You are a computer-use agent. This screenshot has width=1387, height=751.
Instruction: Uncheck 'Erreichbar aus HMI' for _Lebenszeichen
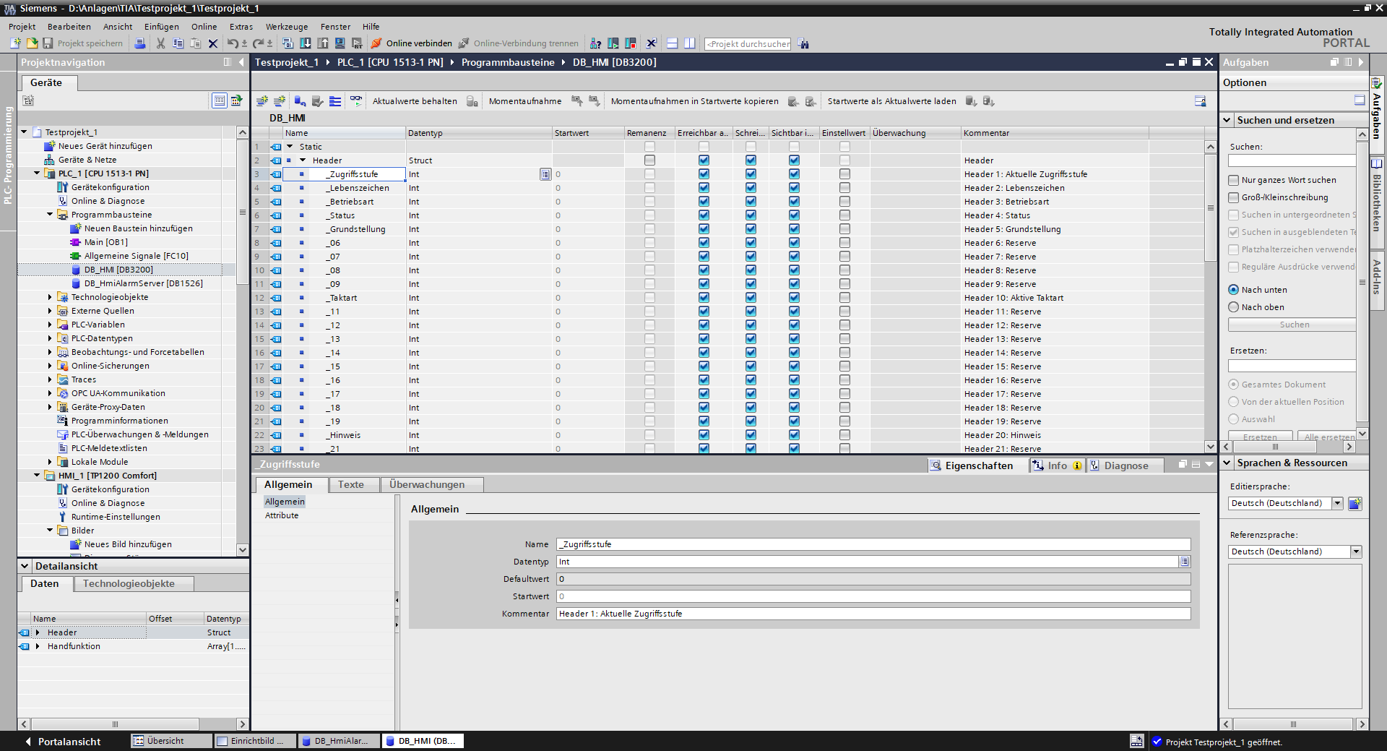point(704,188)
